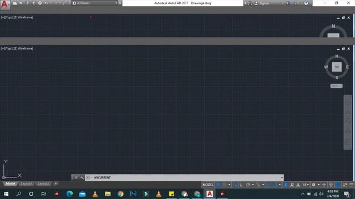The image size is (355, 199).
Task: Switch to the Layout1 tab
Action: coord(26,184)
